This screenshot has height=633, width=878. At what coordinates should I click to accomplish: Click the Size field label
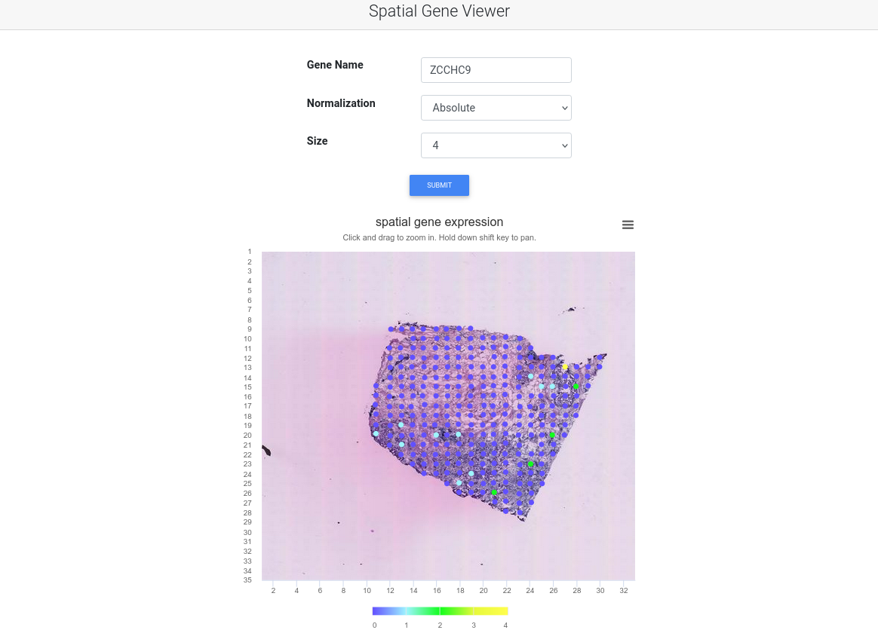317,141
